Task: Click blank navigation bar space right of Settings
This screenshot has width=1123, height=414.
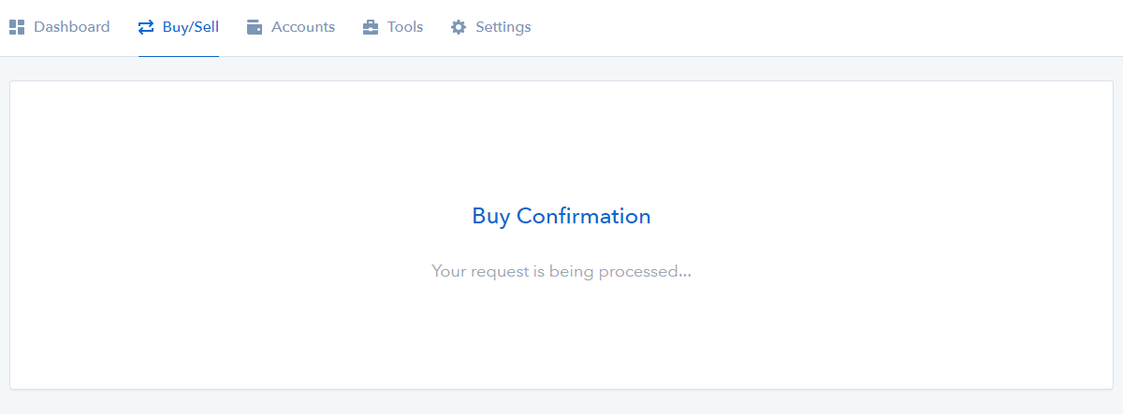Action: 824,27
